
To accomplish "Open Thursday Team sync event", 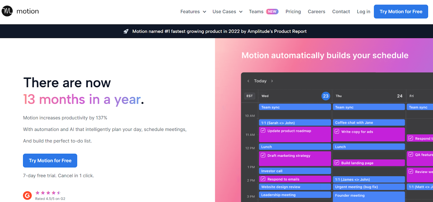I will point(369,107).
